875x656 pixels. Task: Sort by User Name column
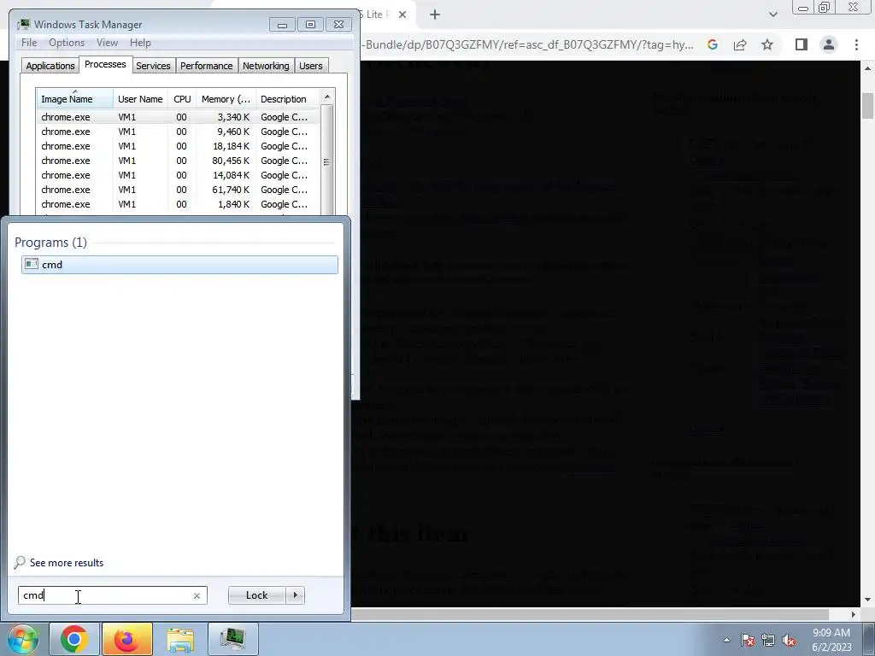(x=140, y=99)
